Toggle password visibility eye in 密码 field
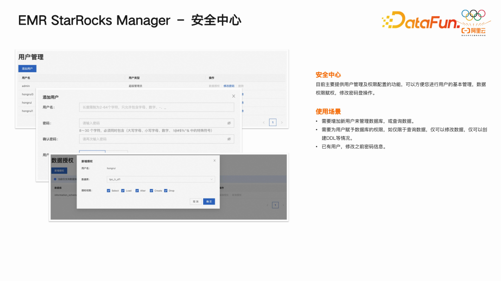The height and width of the screenshot is (281, 501). (x=229, y=123)
